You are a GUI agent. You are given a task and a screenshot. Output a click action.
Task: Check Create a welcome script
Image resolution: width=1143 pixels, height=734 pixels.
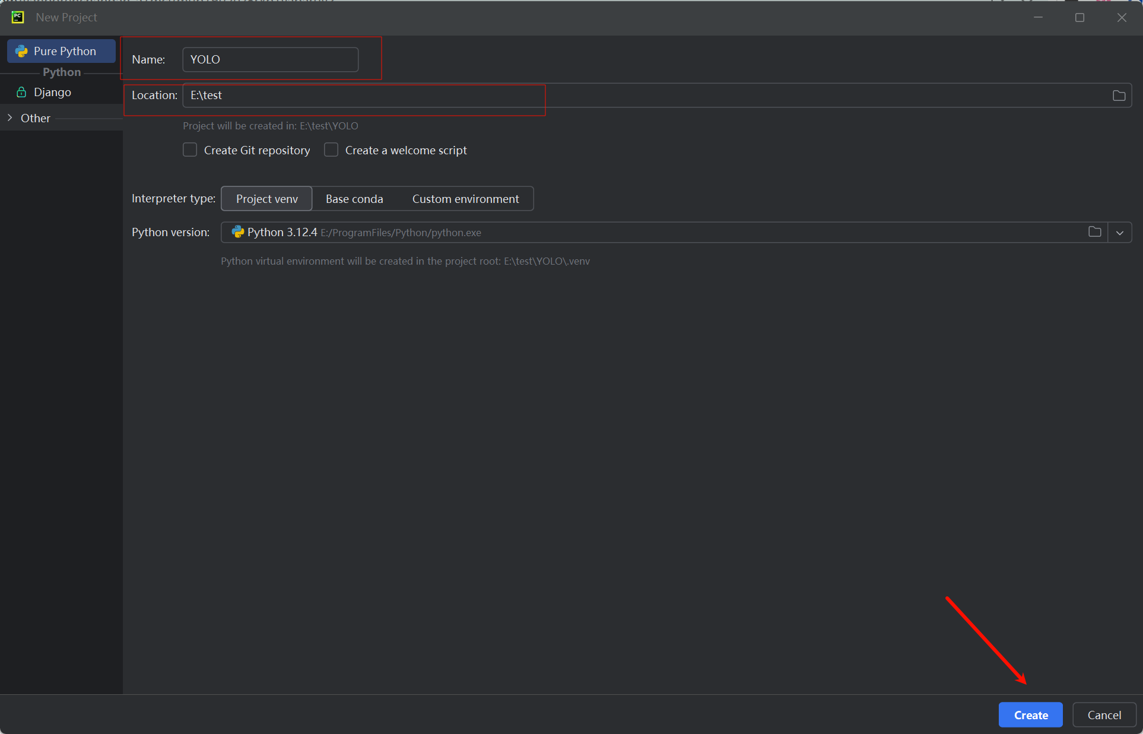pos(331,150)
